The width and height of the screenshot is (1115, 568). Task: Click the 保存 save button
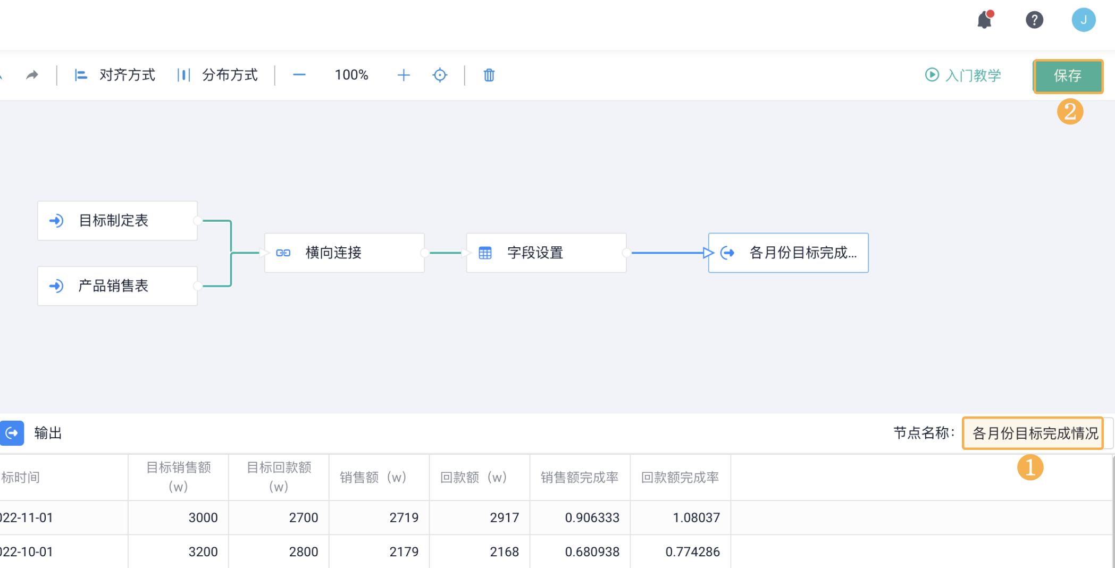point(1068,76)
